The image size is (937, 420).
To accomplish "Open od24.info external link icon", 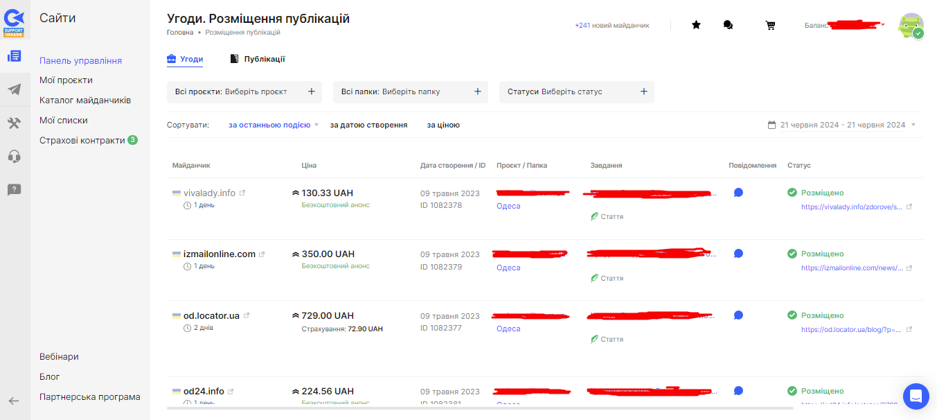I will [231, 392].
